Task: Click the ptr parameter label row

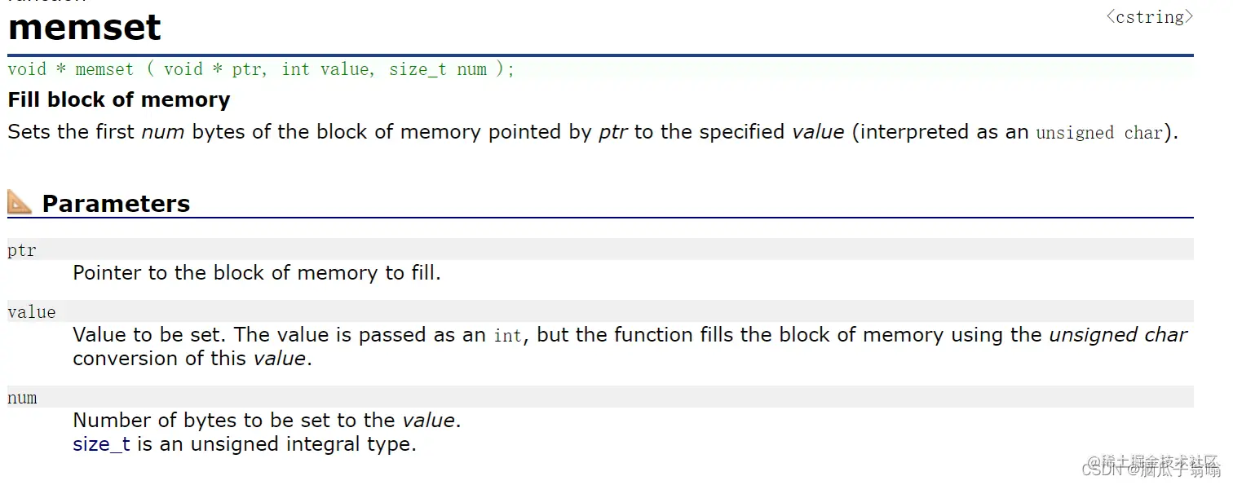Action: coord(600,249)
